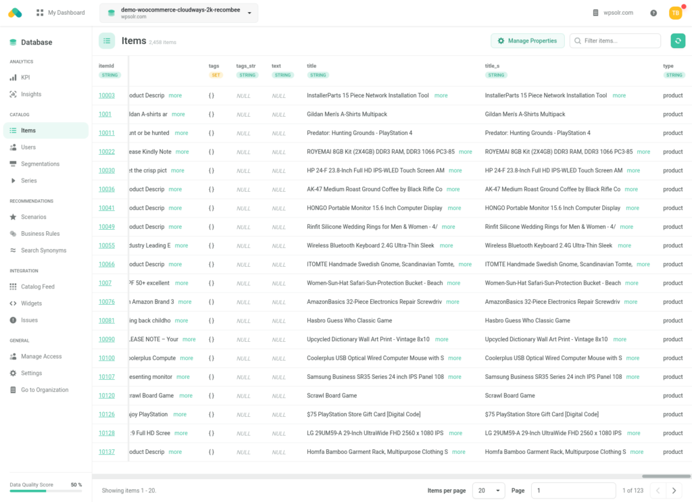This screenshot has height=502, width=692.
Task: Open the TB user avatar
Action: pos(676,13)
